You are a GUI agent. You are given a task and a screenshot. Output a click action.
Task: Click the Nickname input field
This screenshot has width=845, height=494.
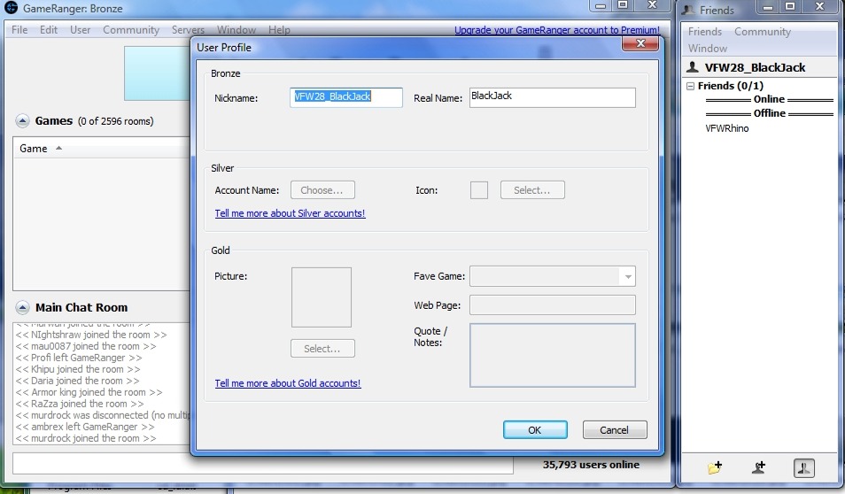pyautogui.click(x=346, y=97)
